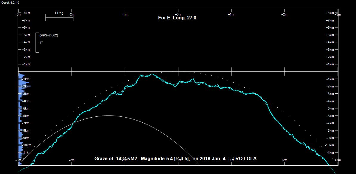
Task: Click the 'For E. Long. 27.0' heading
Action: [x=177, y=18]
